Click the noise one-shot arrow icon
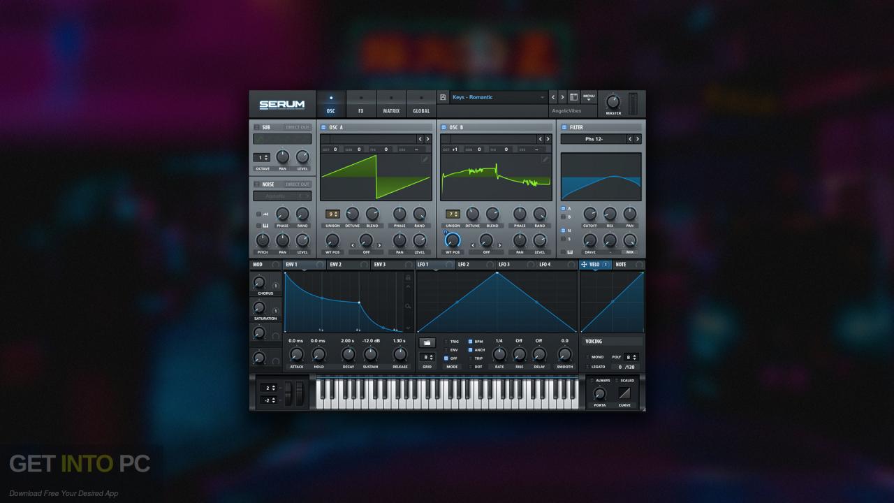Viewport: 894px width, 503px height. click(265, 214)
